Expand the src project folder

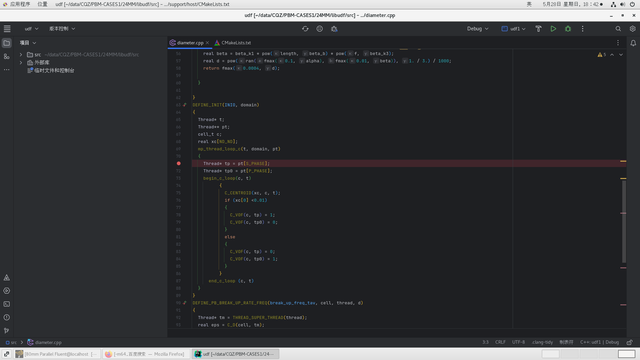pyautogui.click(x=21, y=54)
